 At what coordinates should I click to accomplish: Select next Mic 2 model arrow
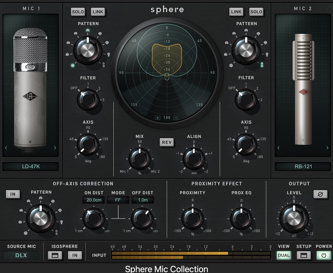(x=327, y=148)
